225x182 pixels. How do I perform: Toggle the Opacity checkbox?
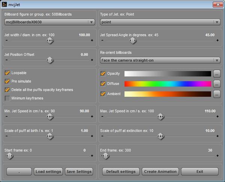(103, 74)
